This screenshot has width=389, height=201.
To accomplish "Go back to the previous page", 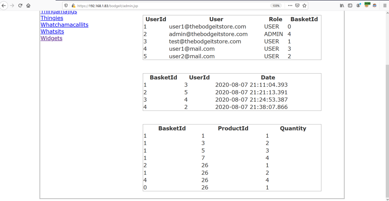I will click(4, 6).
